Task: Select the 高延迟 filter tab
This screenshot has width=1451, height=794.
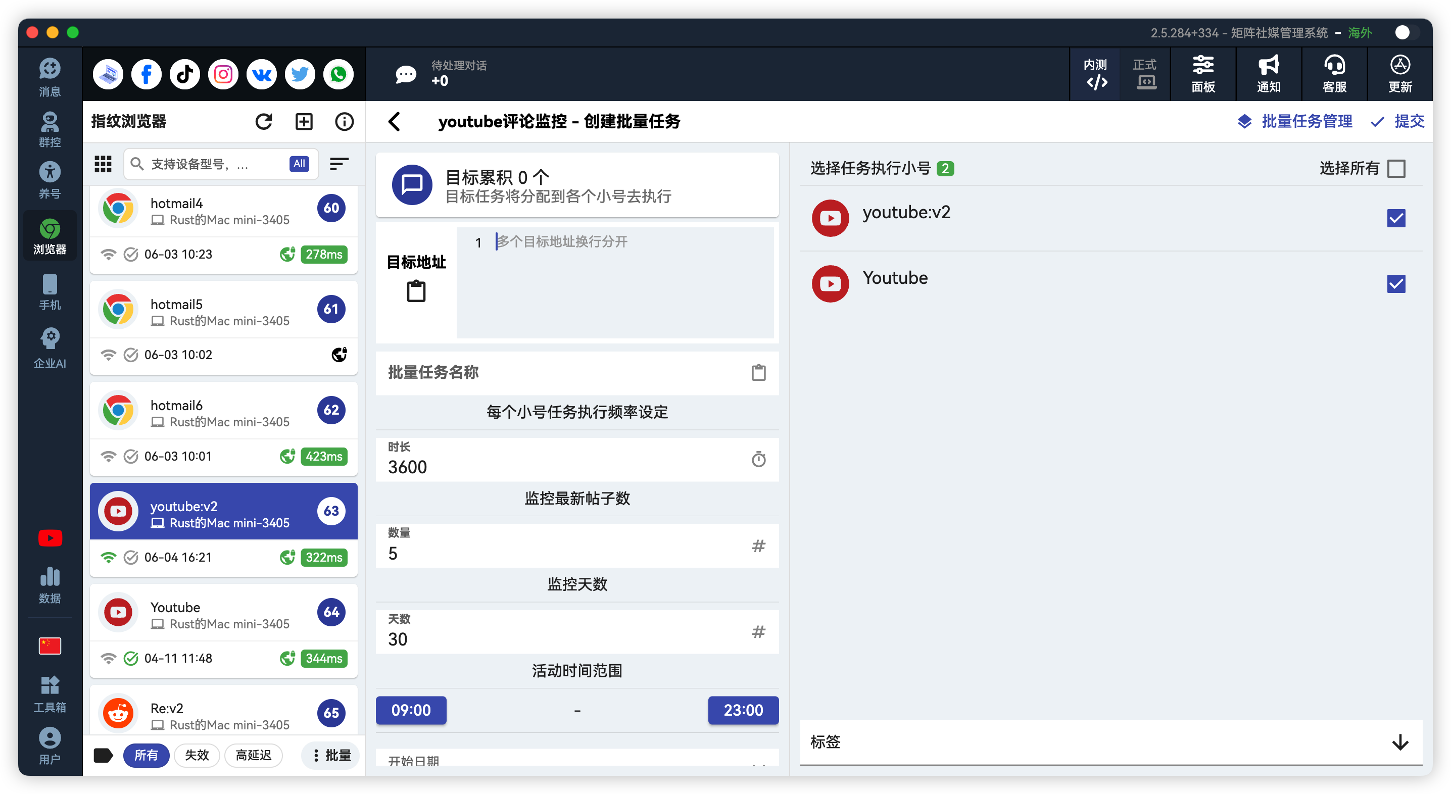Action: pos(254,755)
